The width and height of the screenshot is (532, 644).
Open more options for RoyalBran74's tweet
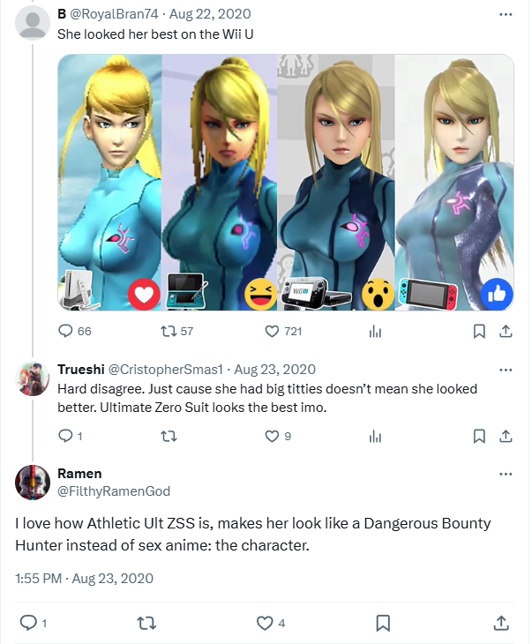(506, 14)
